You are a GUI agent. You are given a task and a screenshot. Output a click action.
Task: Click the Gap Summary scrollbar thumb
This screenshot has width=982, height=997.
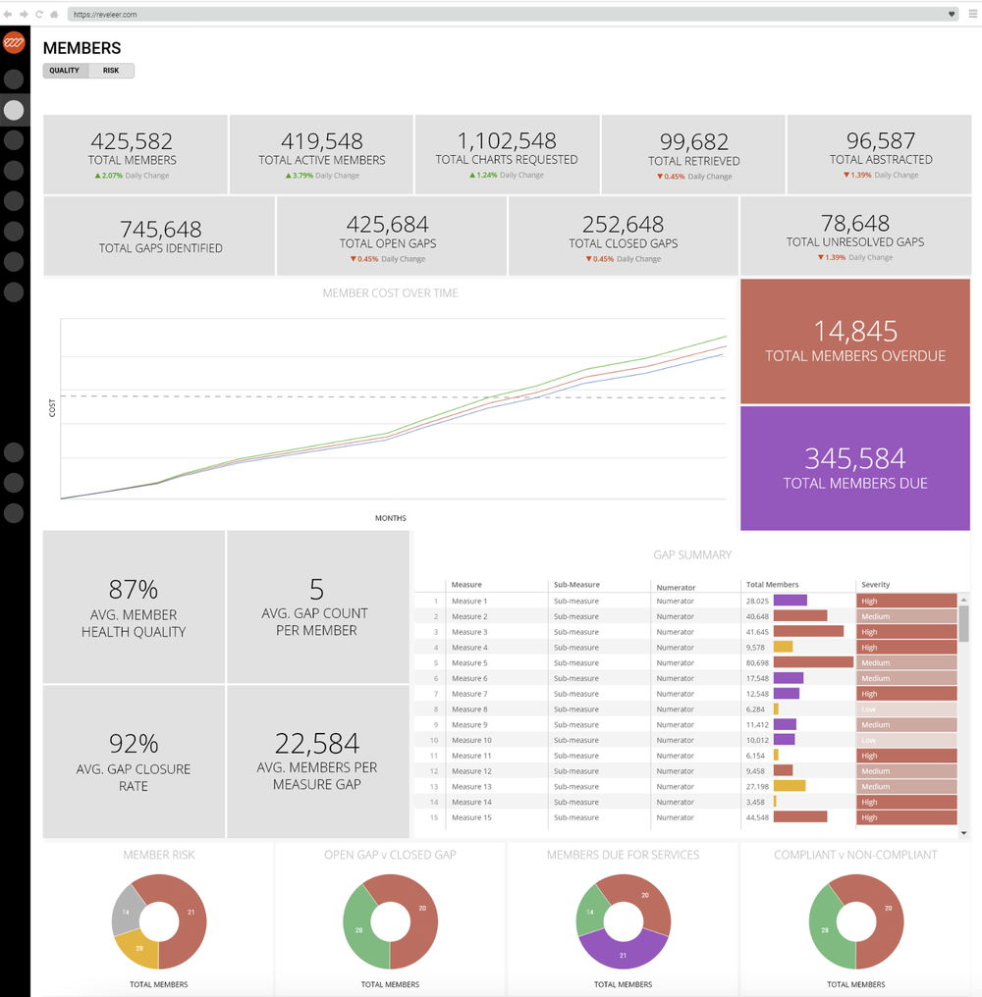[963, 624]
